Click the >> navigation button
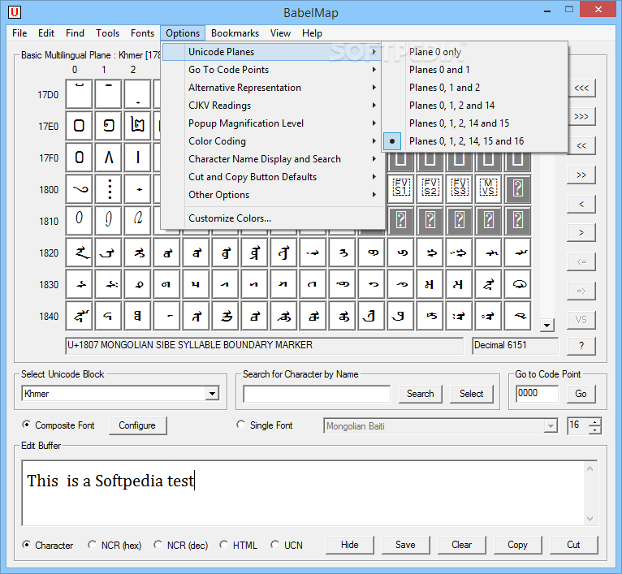The width and height of the screenshot is (622, 574). click(x=581, y=175)
